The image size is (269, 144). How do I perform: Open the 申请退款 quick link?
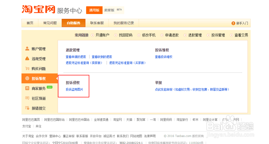coord(172,35)
